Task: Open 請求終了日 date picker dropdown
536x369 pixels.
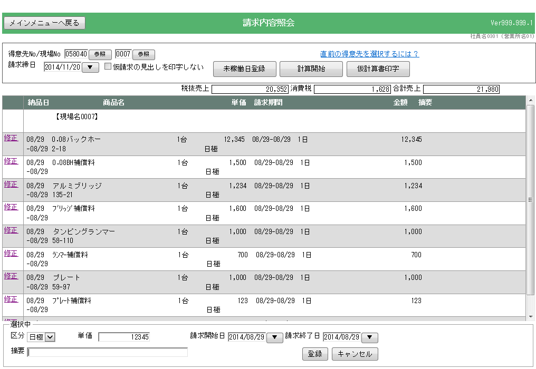Action: [x=369, y=337]
